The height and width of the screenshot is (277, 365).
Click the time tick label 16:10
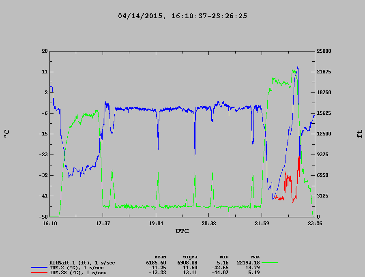[50, 223]
